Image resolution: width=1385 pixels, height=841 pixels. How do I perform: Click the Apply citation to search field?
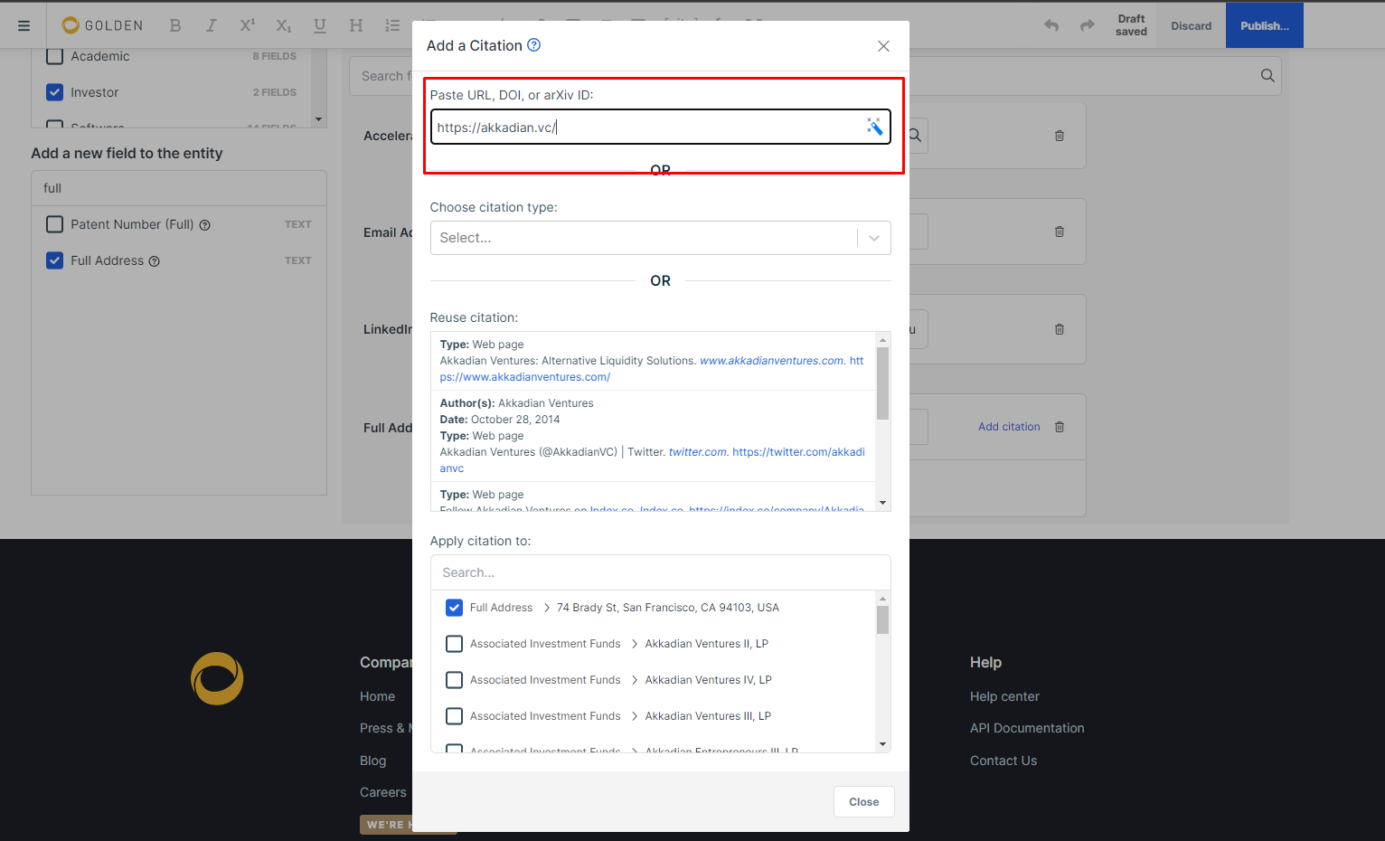pos(661,572)
